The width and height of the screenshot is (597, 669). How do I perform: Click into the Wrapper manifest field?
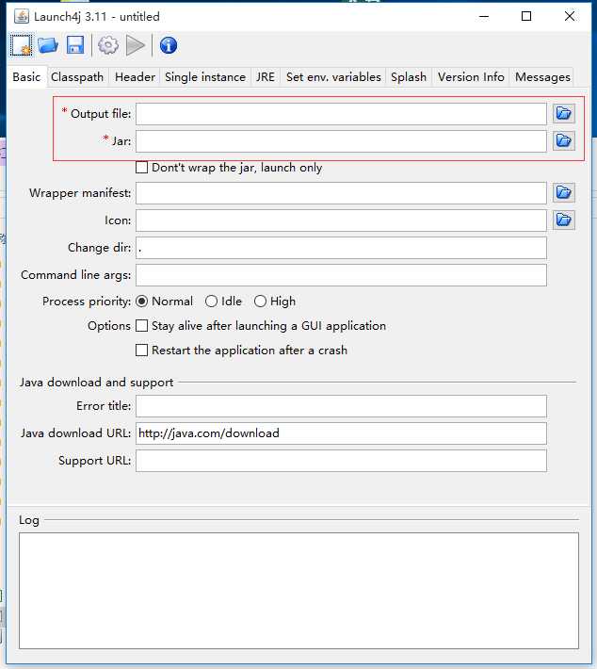click(341, 193)
